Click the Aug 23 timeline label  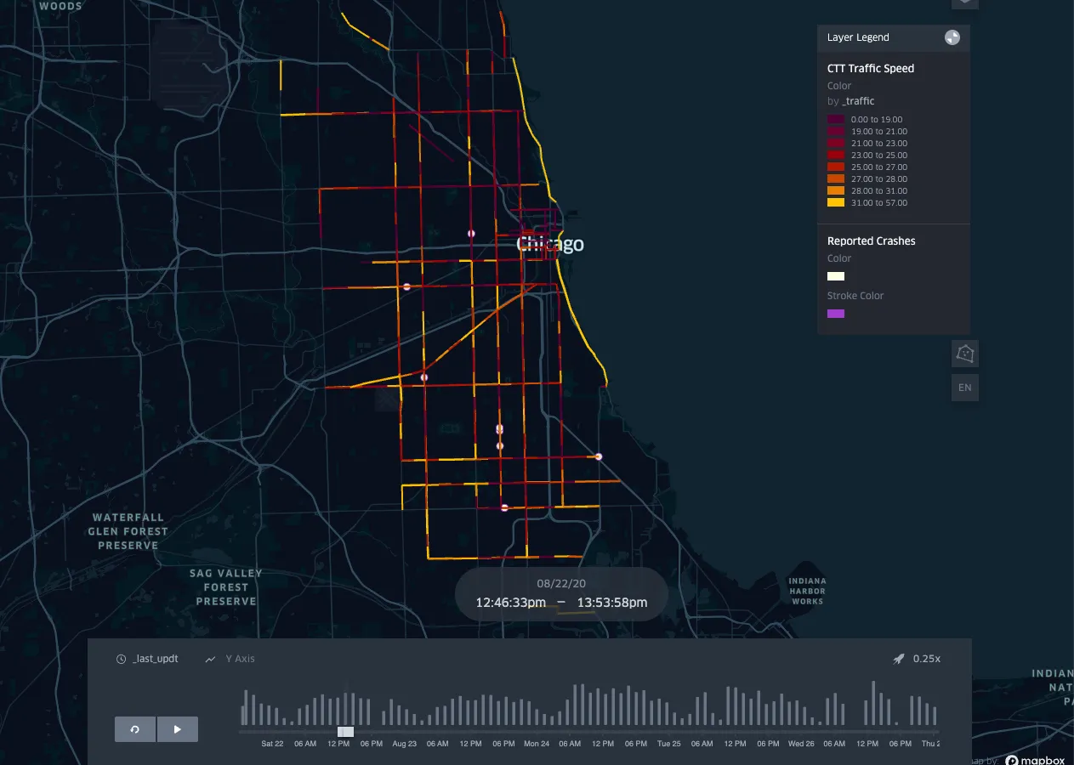point(405,744)
